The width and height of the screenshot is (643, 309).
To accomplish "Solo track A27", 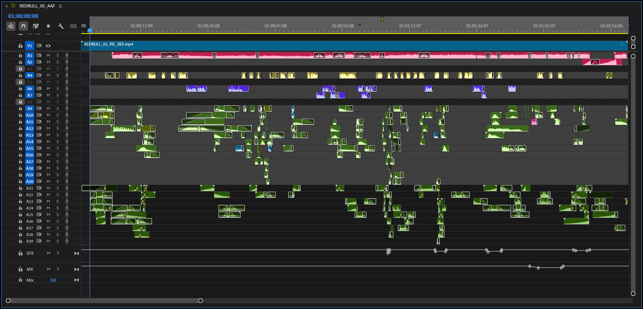I will (58, 228).
